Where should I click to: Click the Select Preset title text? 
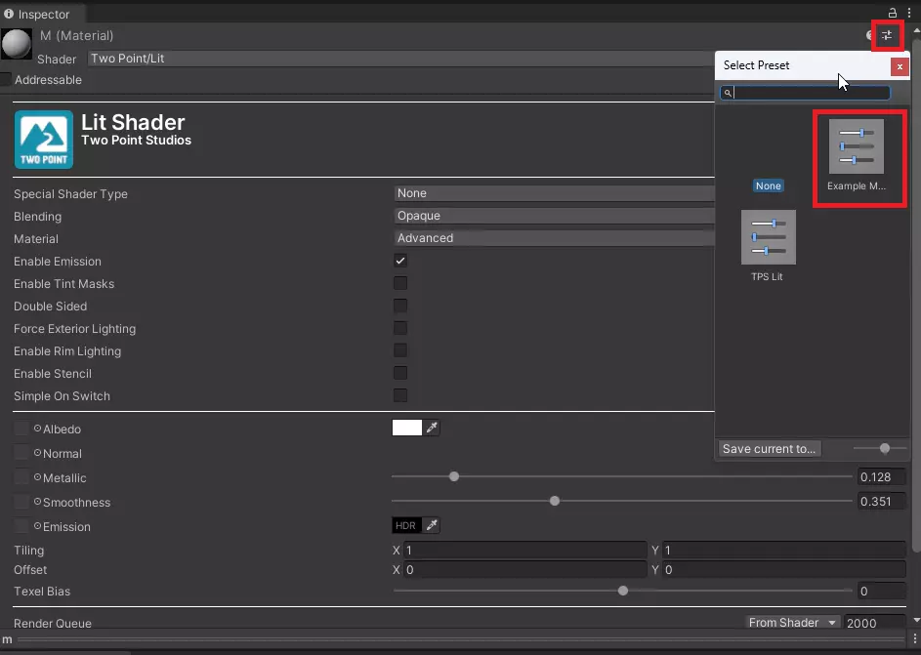[x=756, y=65]
